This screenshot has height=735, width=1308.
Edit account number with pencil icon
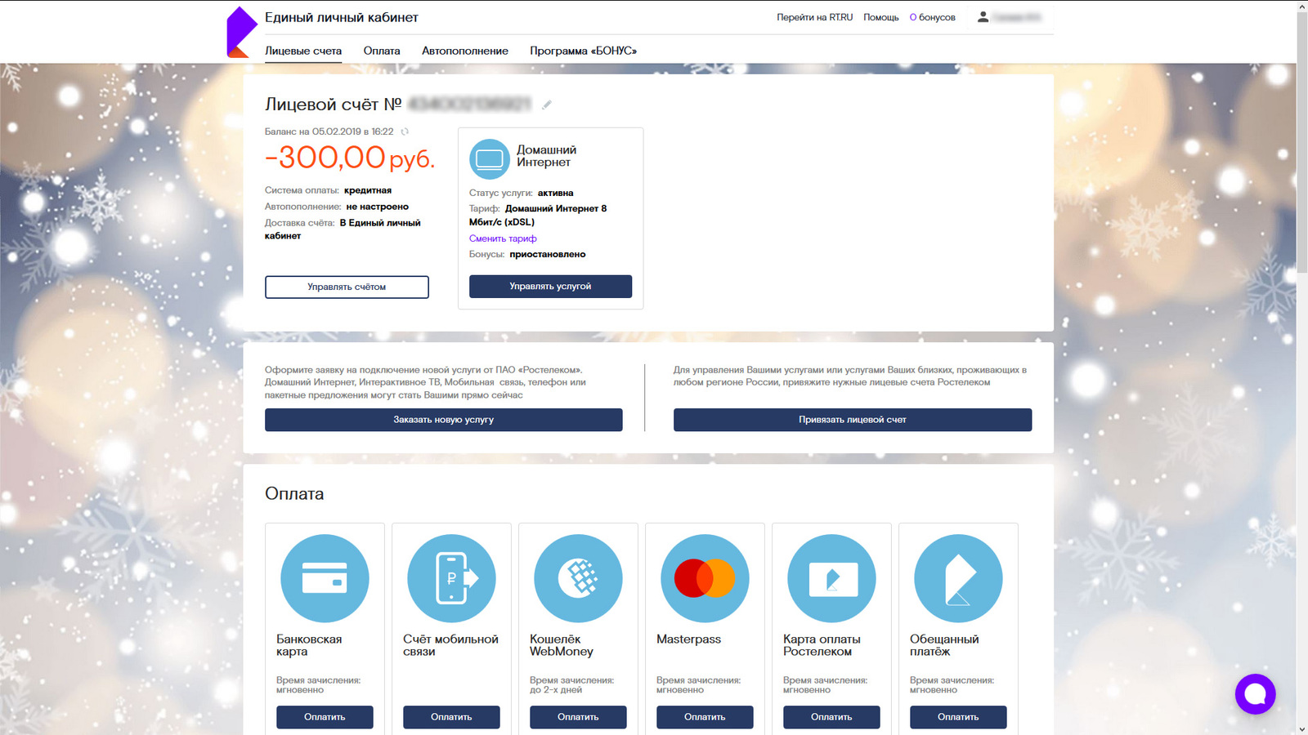click(546, 105)
